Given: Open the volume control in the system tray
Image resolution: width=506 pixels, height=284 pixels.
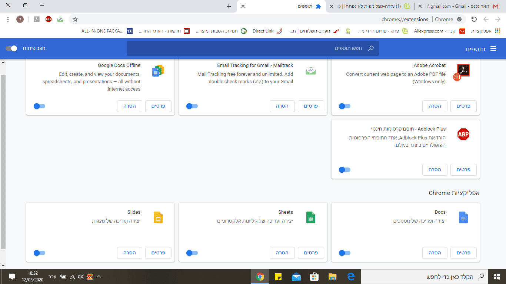Looking at the screenshot, I should (x=81, y=277).
